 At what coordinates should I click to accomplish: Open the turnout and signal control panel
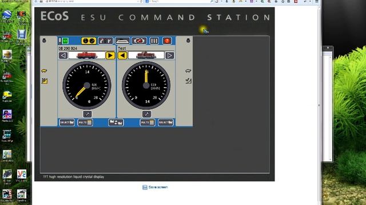(105, 41)
